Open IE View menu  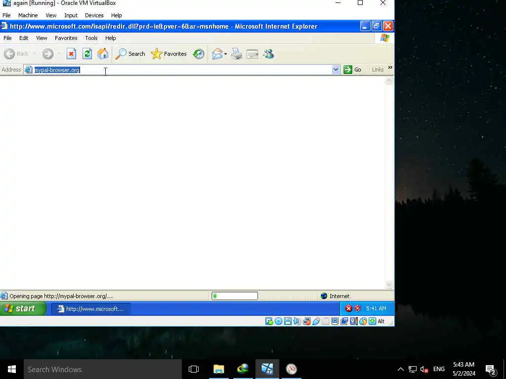click(42, 38)
